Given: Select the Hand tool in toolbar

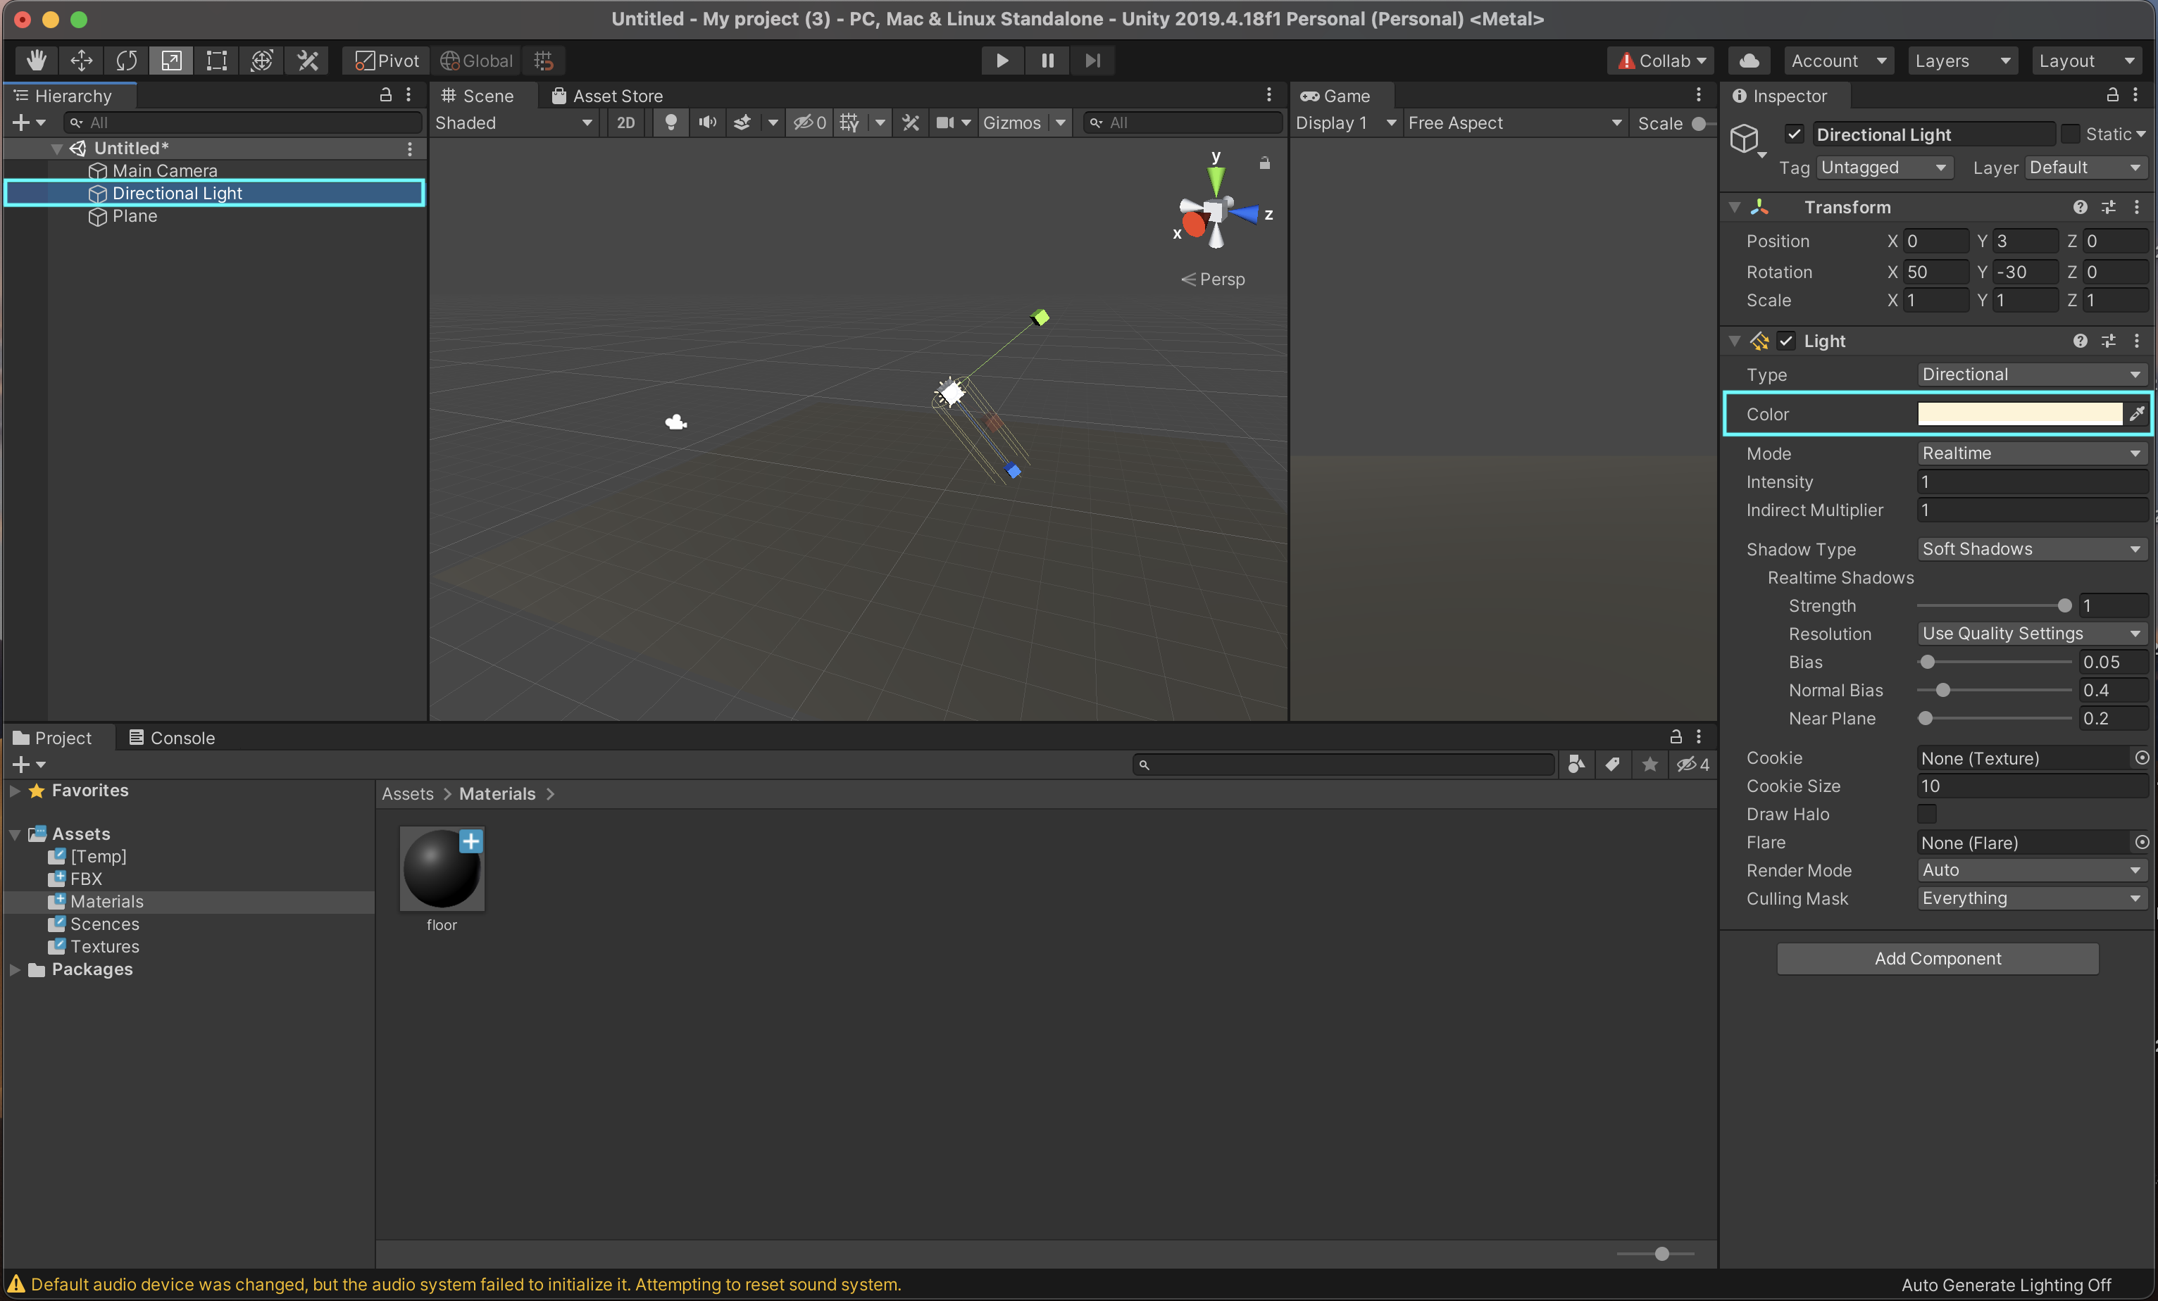Looking at the screenshot, I should [36, 61].
